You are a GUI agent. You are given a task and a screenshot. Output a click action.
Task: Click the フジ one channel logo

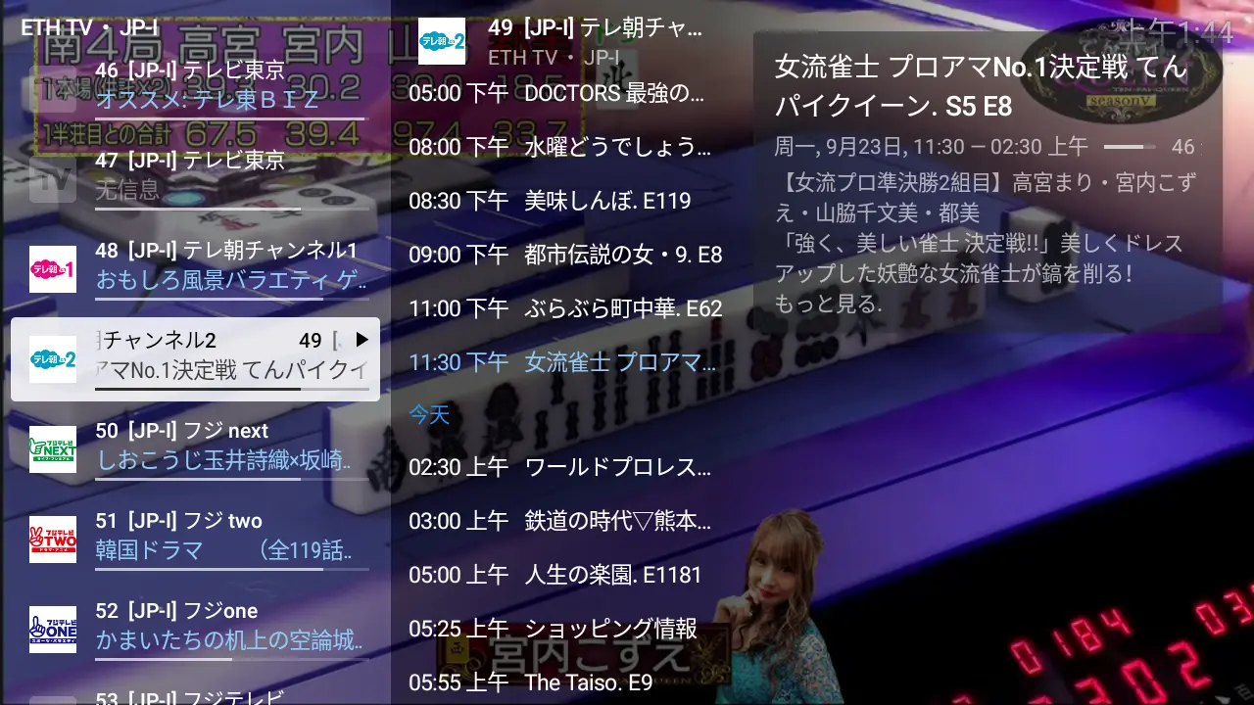(53, 630)
